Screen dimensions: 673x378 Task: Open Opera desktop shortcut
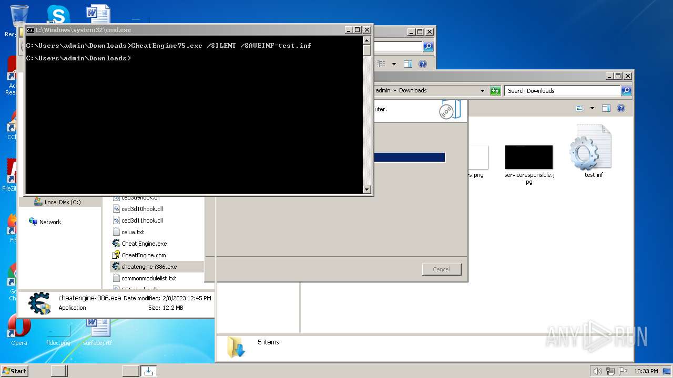coord(19,331)
